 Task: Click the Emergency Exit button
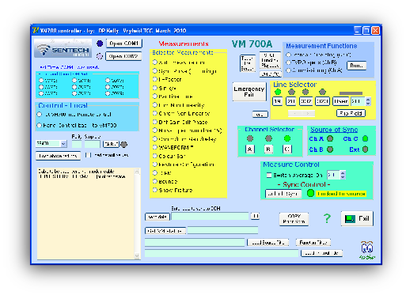click(249, 92)
